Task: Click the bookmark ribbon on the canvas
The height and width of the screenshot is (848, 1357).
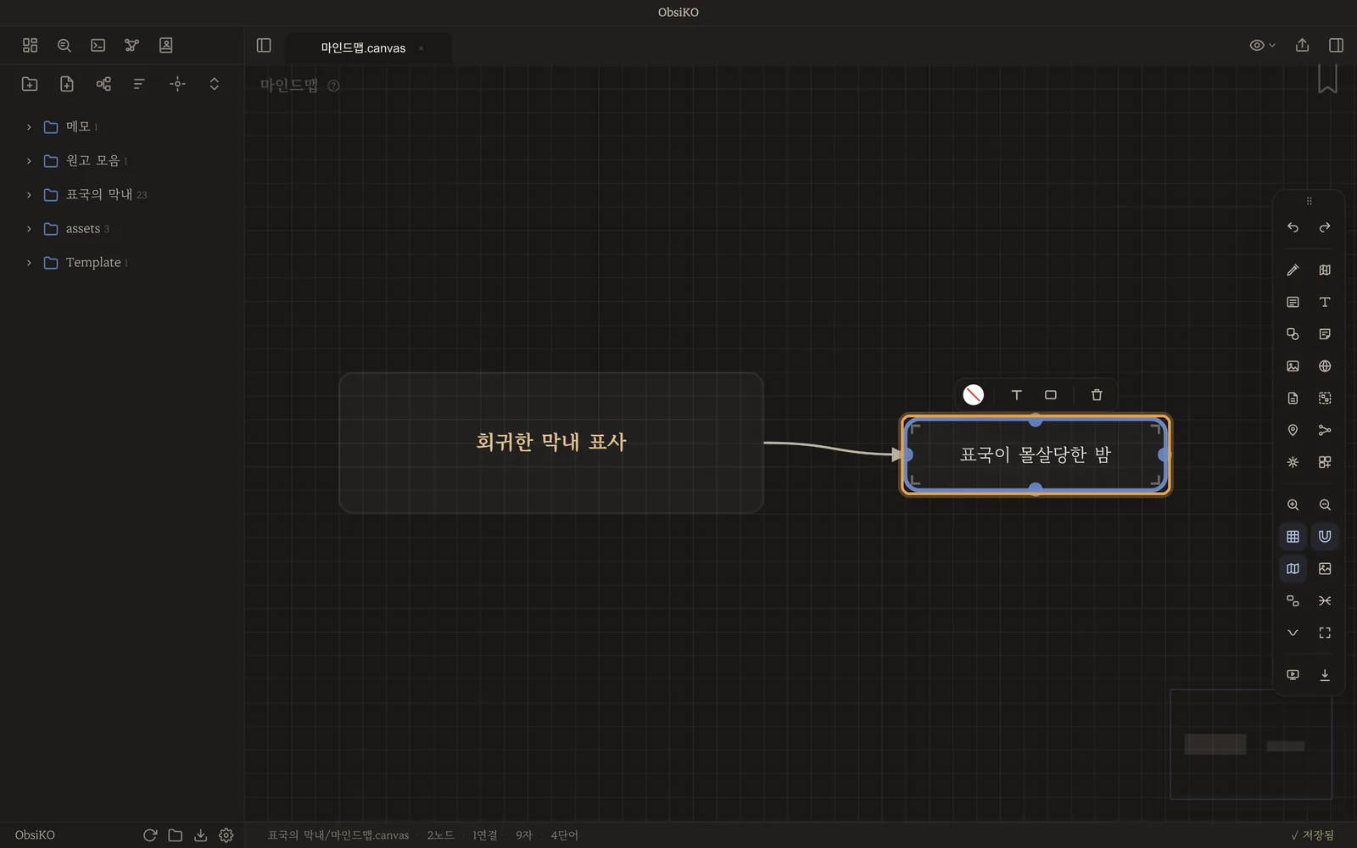Action: [1327, 79]
